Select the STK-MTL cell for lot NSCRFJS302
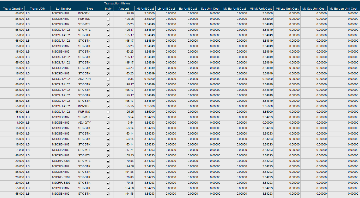 tap(90, 161)
